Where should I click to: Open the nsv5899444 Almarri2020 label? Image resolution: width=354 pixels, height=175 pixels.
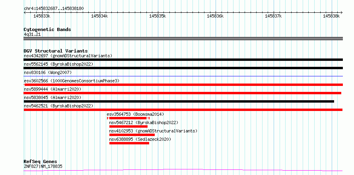pyautogui.click(x=53, y=89)
